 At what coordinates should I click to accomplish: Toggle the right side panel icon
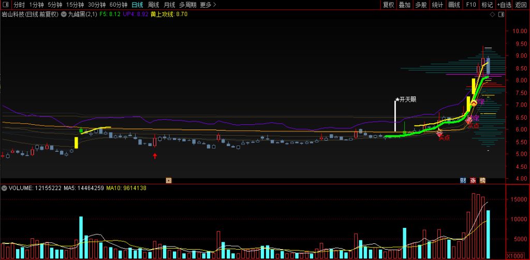(x=501, y=15)
